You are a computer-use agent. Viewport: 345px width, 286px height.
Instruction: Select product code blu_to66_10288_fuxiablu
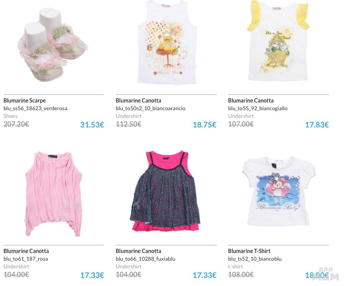point(146,259)
